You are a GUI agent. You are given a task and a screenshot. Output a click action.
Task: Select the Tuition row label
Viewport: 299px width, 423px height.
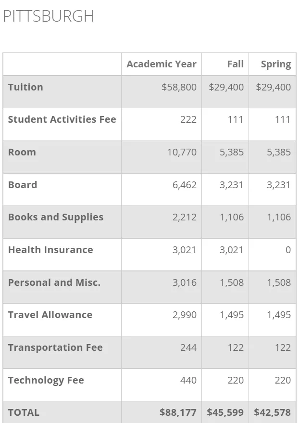click(25, 87)
